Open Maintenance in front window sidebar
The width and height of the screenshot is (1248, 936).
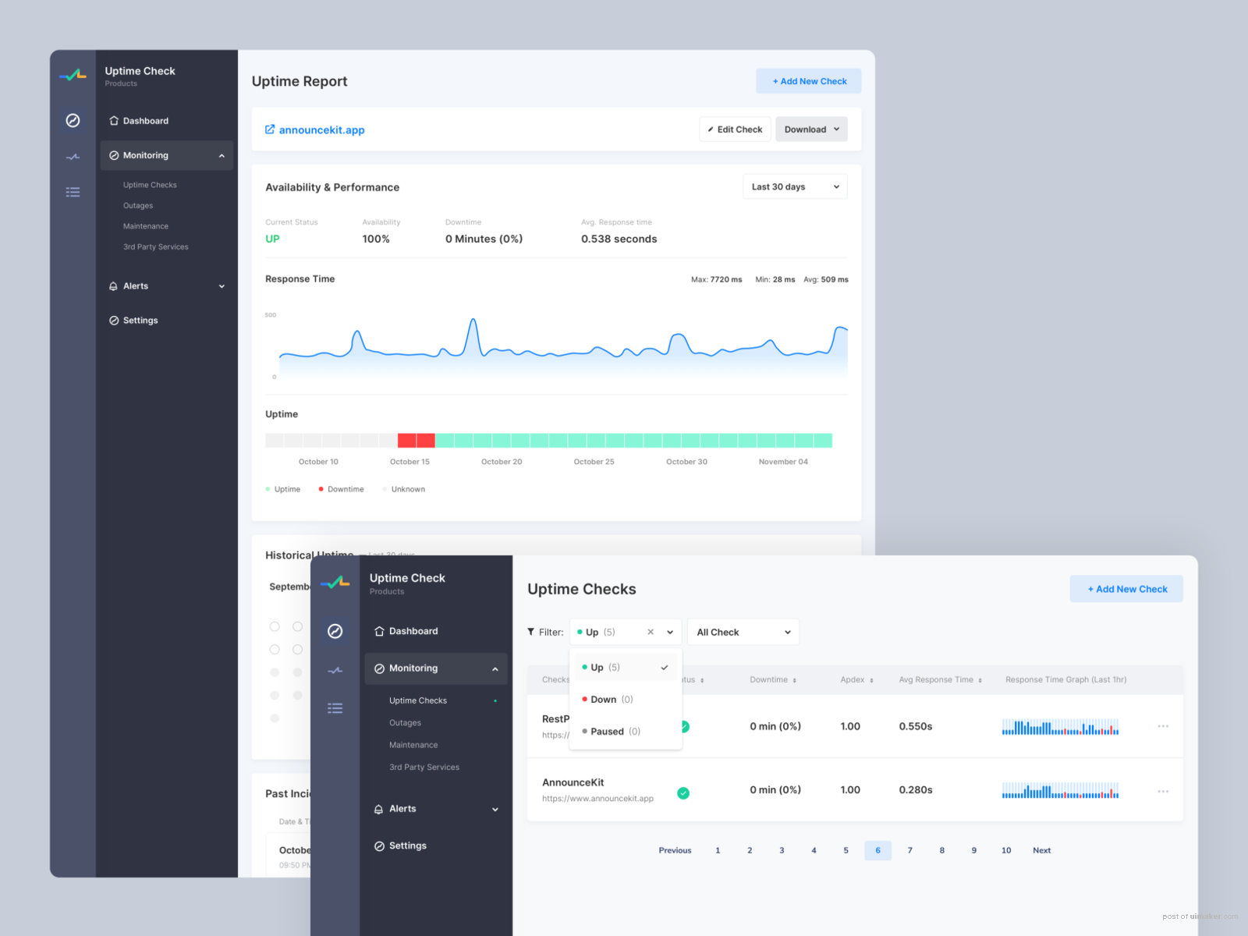pyautogui.click(x=413, y=745)
